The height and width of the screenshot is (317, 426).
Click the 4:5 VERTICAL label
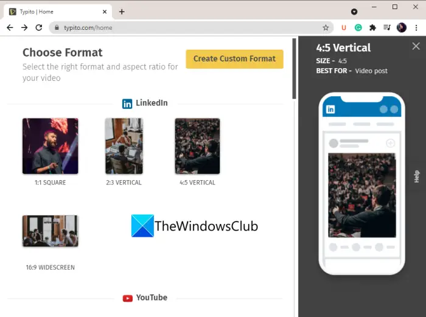(x=198, y=183)
